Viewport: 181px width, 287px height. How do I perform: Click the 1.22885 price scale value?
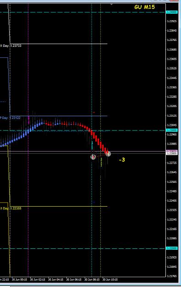pos(172,144)
